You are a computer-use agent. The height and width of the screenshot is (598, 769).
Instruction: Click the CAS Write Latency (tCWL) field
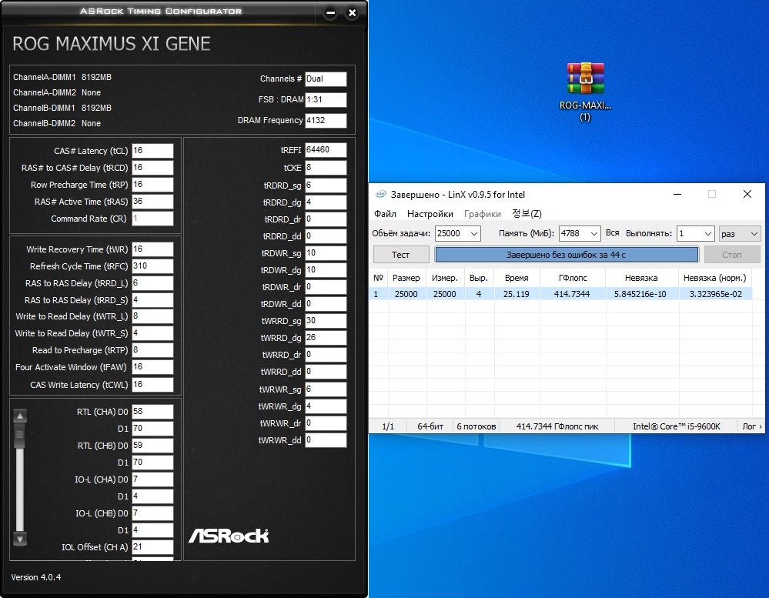(x=152, y=385)
